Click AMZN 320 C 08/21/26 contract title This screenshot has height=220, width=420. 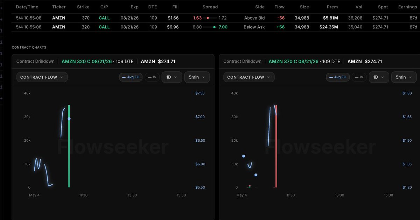pyautogui.click(x=87, y=62)
